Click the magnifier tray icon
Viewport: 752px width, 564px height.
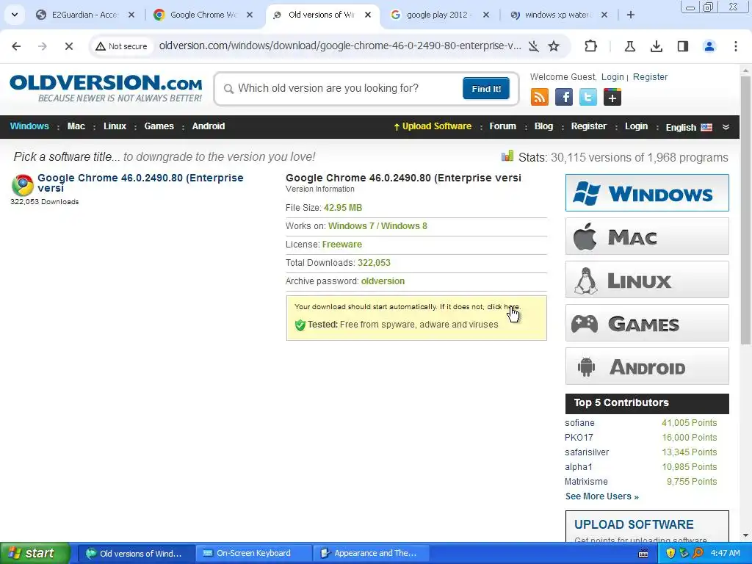[698, 554]
